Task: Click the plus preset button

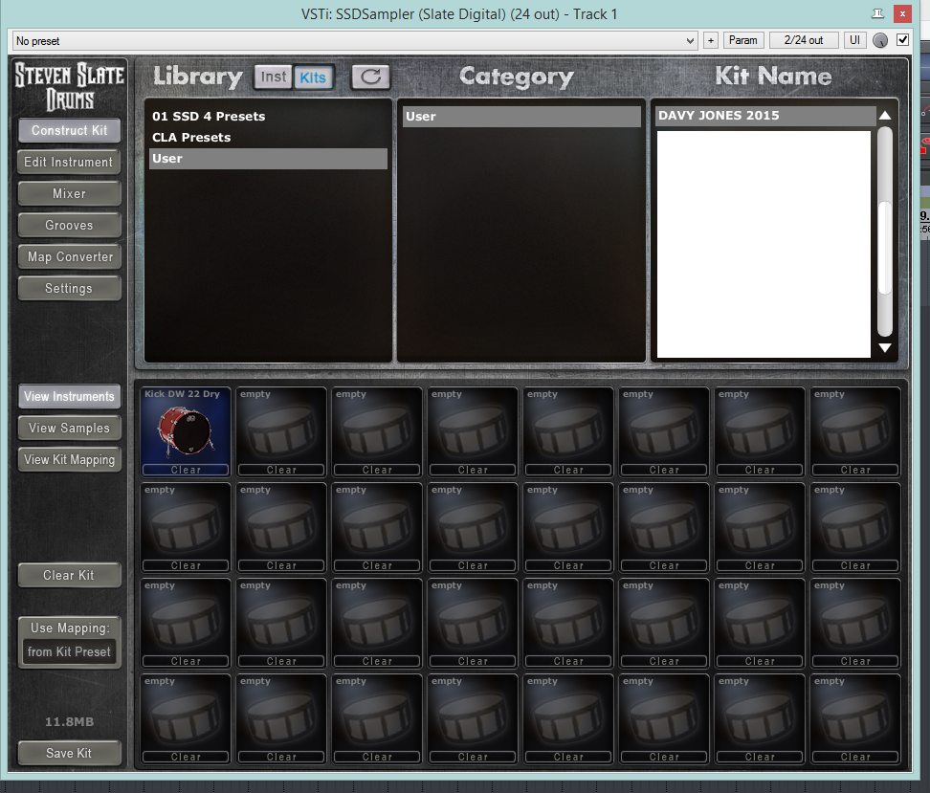Action: click(x=711, y=40)
